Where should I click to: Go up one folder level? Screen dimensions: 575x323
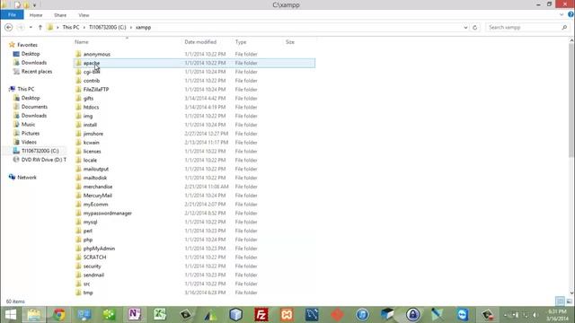[x=40, y=28]
